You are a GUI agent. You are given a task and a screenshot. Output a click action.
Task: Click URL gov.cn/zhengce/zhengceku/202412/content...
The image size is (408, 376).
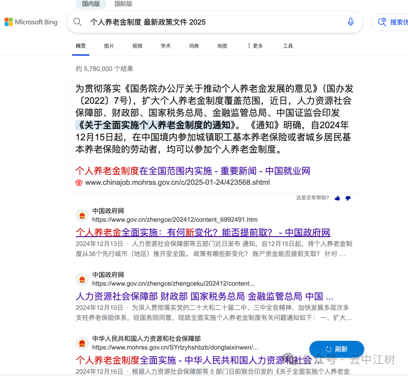click(x=173, y=284)
